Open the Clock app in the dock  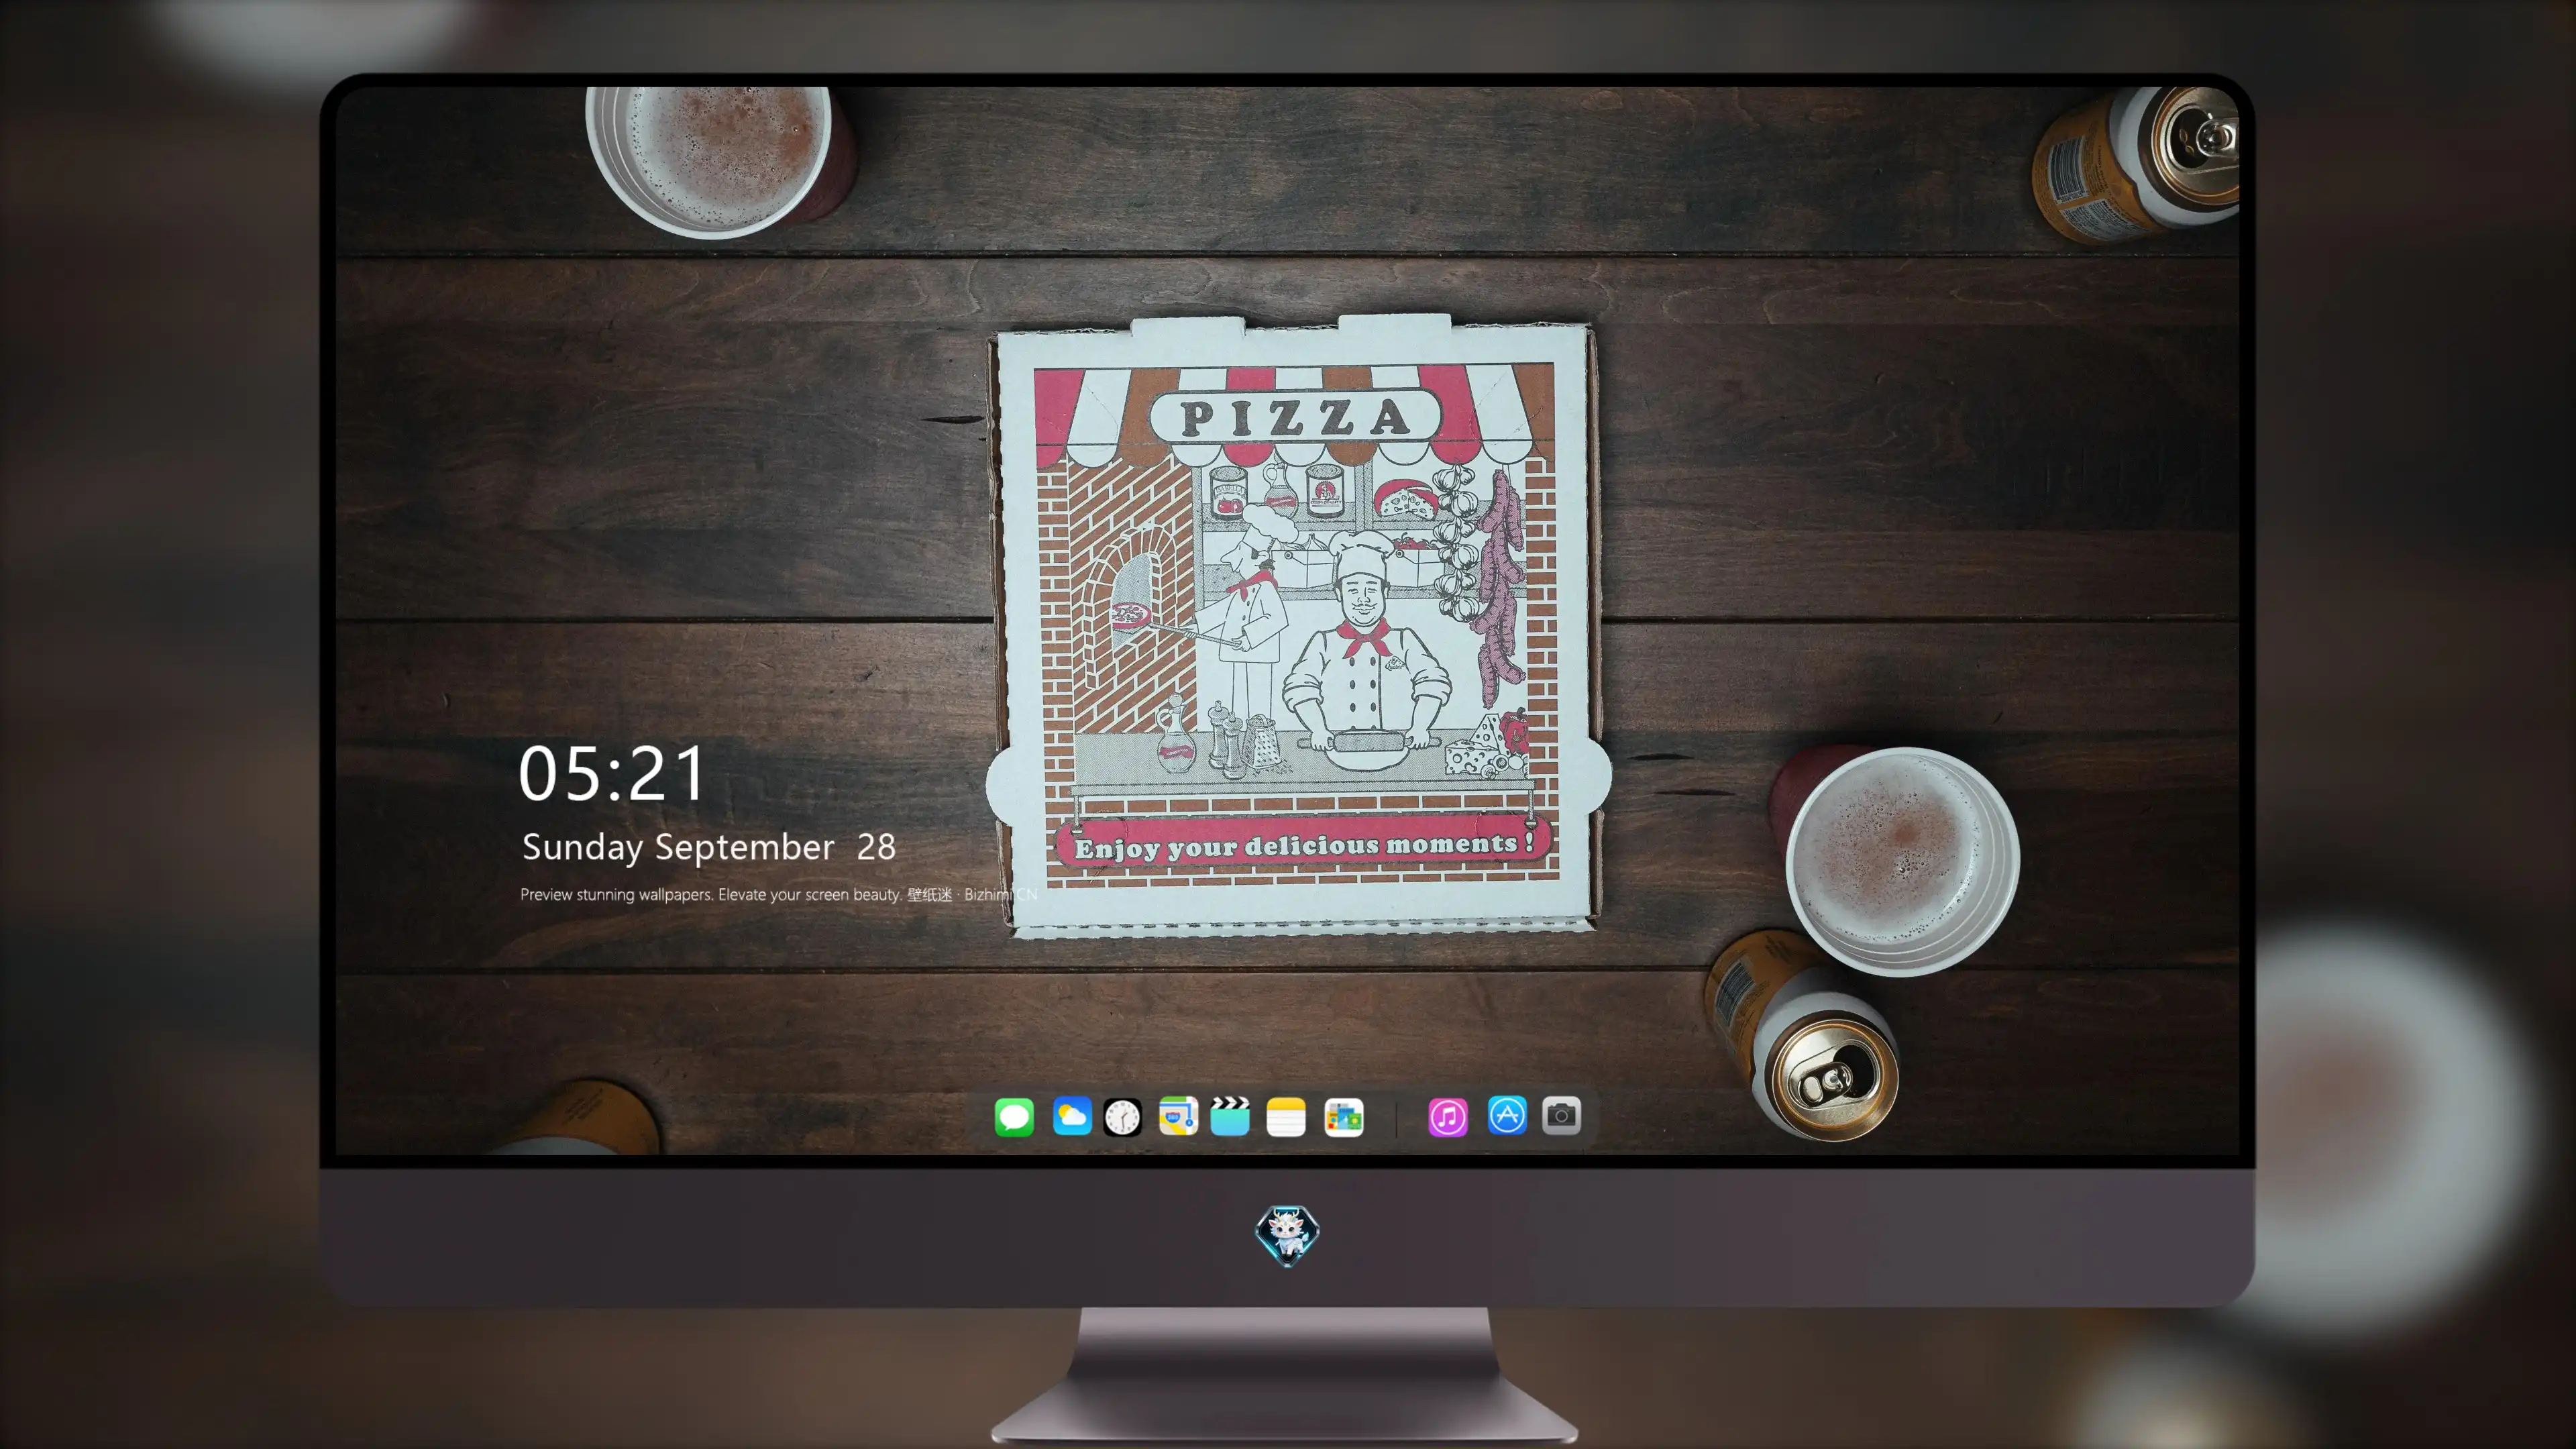pos(1122,1116)
